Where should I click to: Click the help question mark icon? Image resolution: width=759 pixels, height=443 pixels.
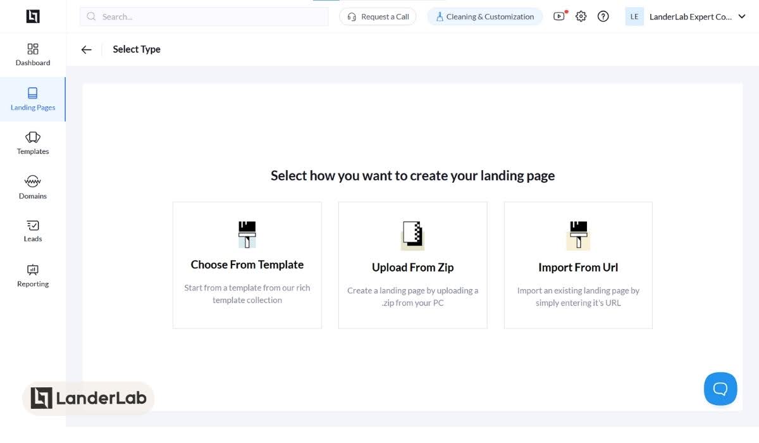click(x=603, y=16)
